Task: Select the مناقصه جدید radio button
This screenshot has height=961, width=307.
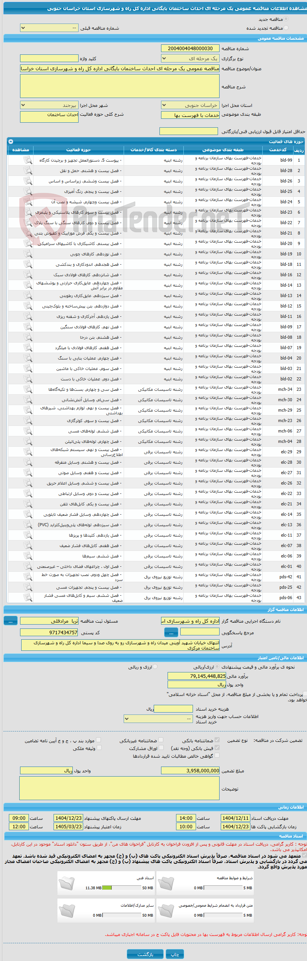Action: (286, 19)
